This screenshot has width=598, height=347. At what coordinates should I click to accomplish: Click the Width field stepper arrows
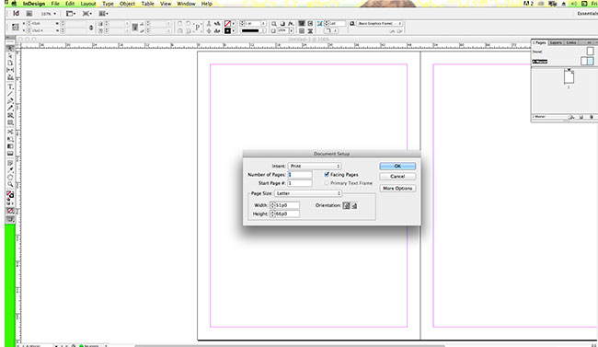click(x=272, y=205)
